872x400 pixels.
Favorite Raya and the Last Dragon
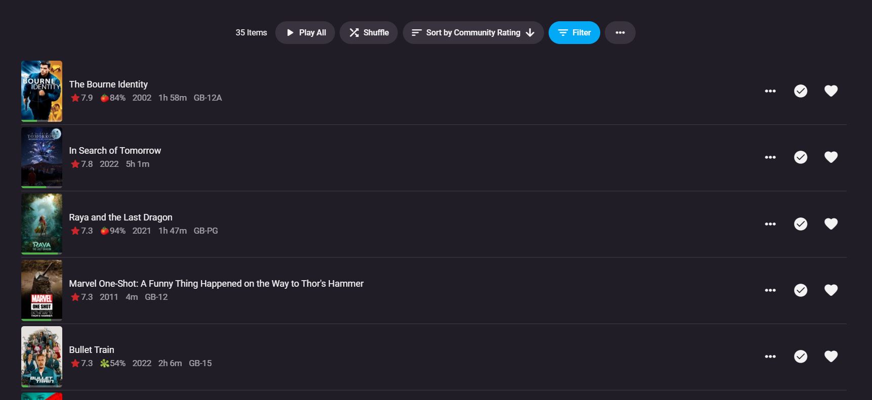tap(831, 224)
